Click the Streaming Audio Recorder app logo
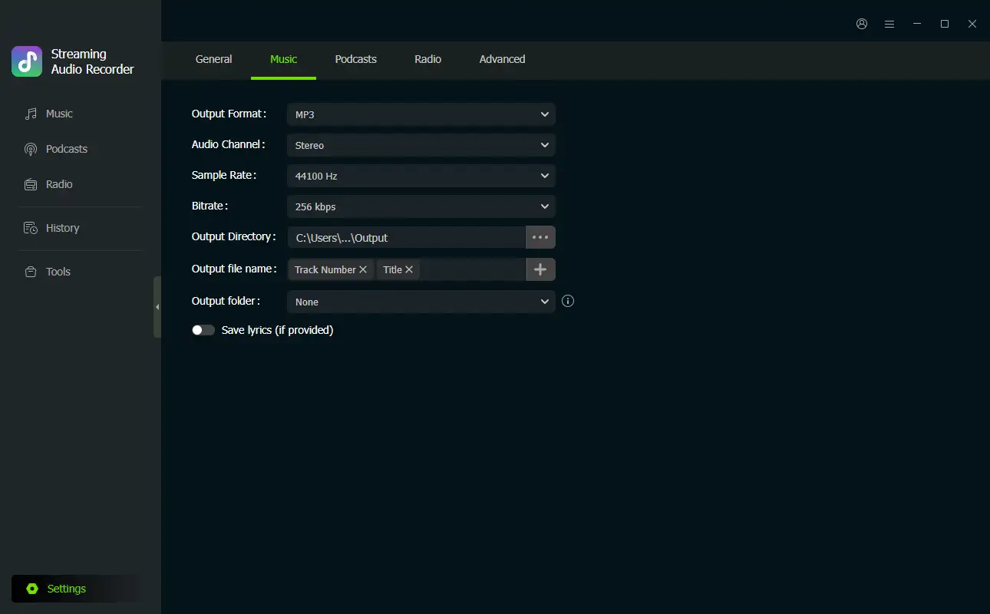 (x=27, y=61)
